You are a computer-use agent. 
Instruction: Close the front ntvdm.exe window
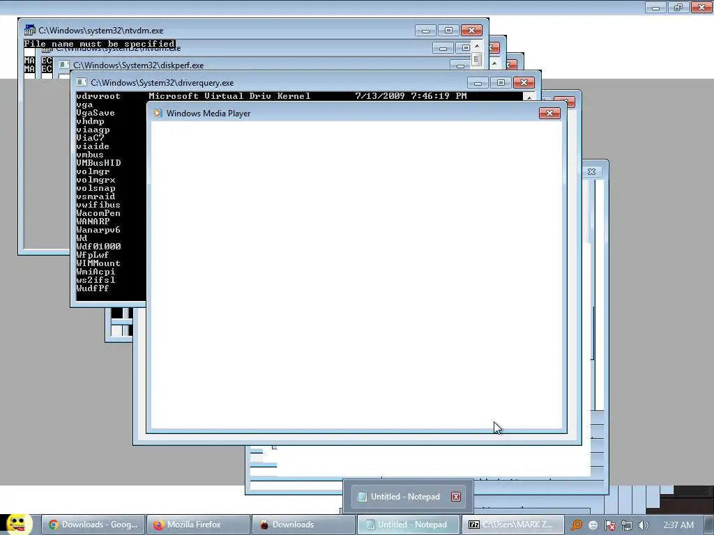tap(472, 31)
